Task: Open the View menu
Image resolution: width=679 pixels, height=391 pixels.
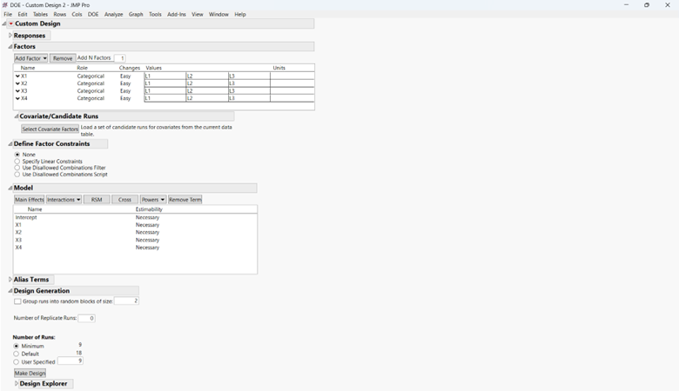Action: (x=197, y=14)
